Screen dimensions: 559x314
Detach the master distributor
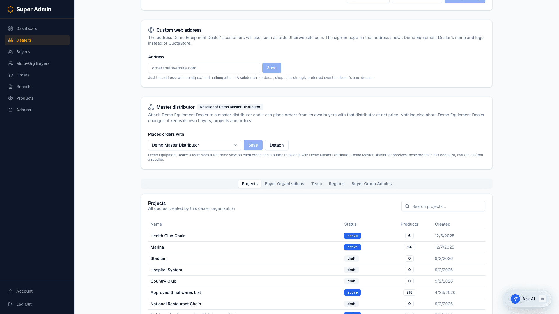pyautogui.click(x=277, y=145)
